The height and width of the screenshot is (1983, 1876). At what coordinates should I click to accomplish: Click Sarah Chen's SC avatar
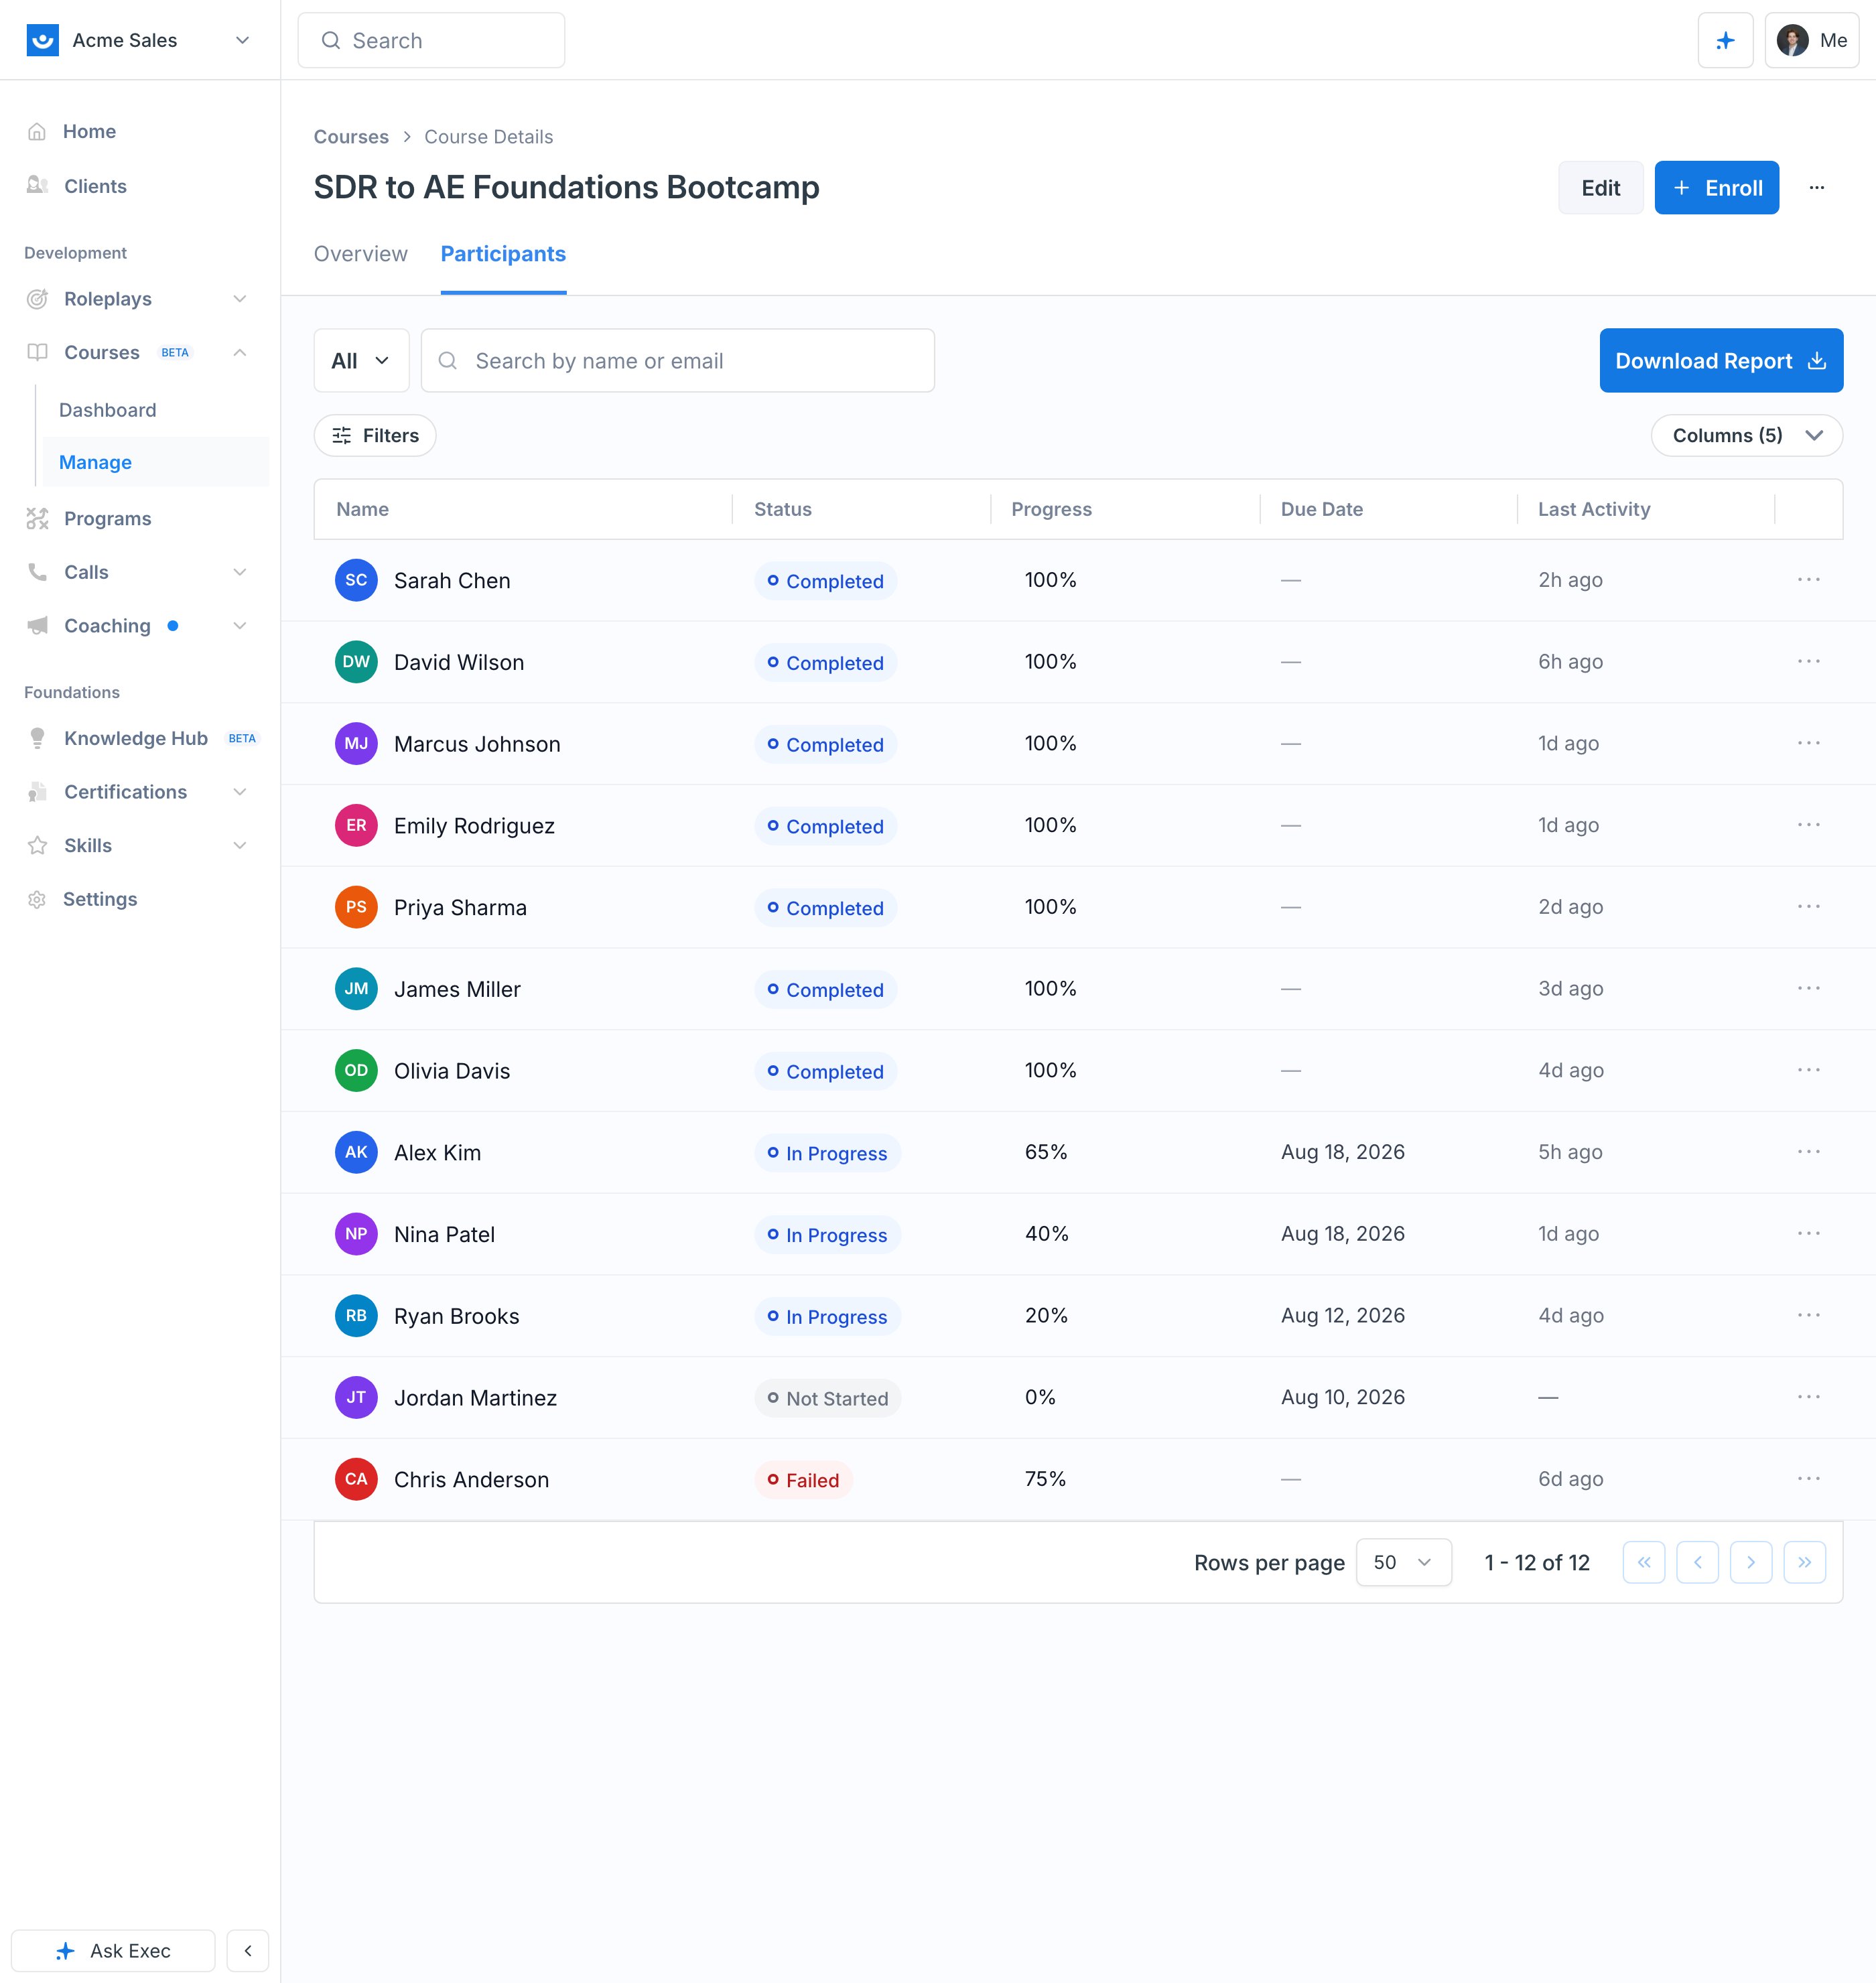point(356,580)
